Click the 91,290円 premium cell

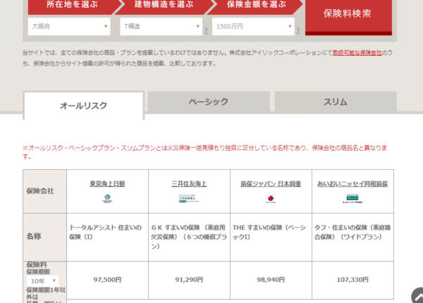(x=189, y=280)
